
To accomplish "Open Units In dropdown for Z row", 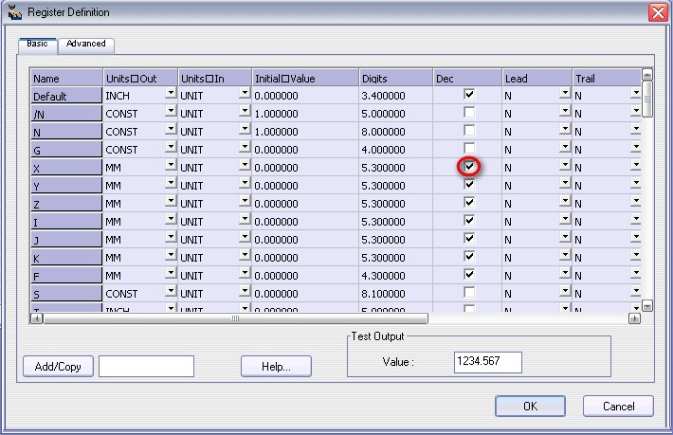I will 245,201.
